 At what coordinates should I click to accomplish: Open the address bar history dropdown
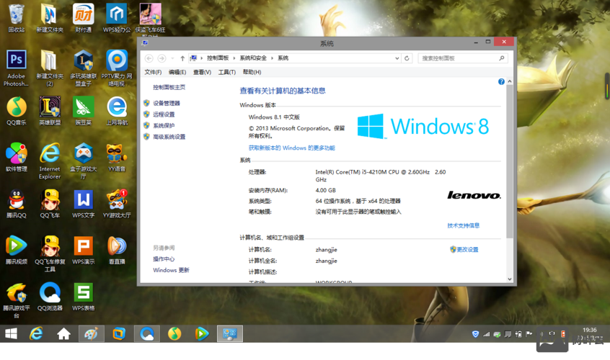tap(397, 58)
